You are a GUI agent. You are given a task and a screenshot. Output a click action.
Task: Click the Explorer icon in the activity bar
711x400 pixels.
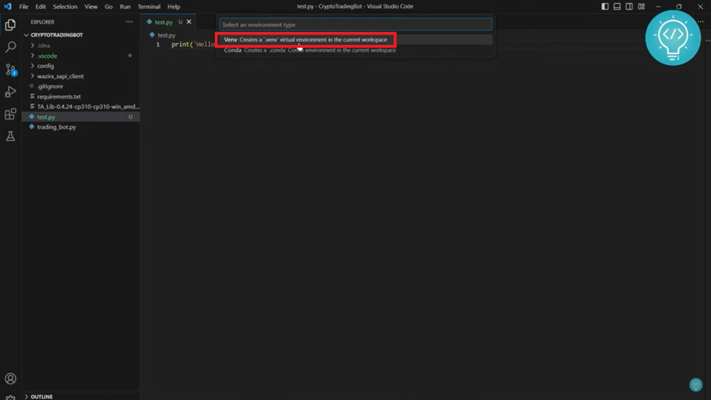(10, 25)
